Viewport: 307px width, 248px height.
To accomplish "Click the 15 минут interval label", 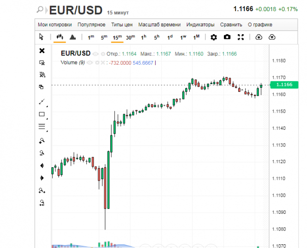I will pyautogui.click(x=118, y=12).
